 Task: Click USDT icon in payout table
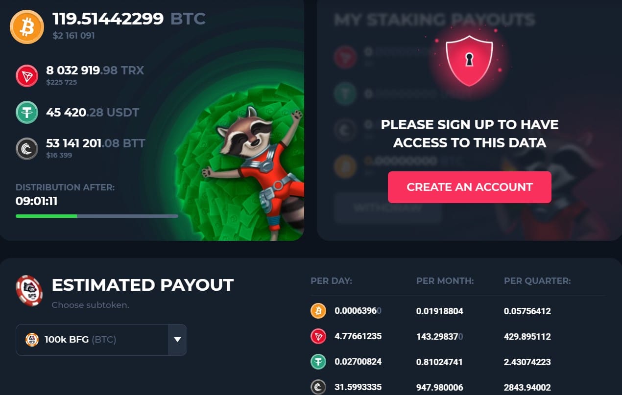(318, 362)
